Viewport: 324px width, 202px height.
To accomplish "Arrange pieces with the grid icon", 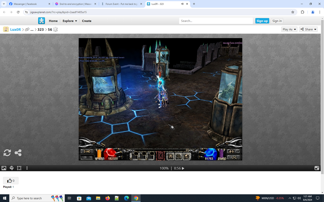I will click(x=19, y=168).
